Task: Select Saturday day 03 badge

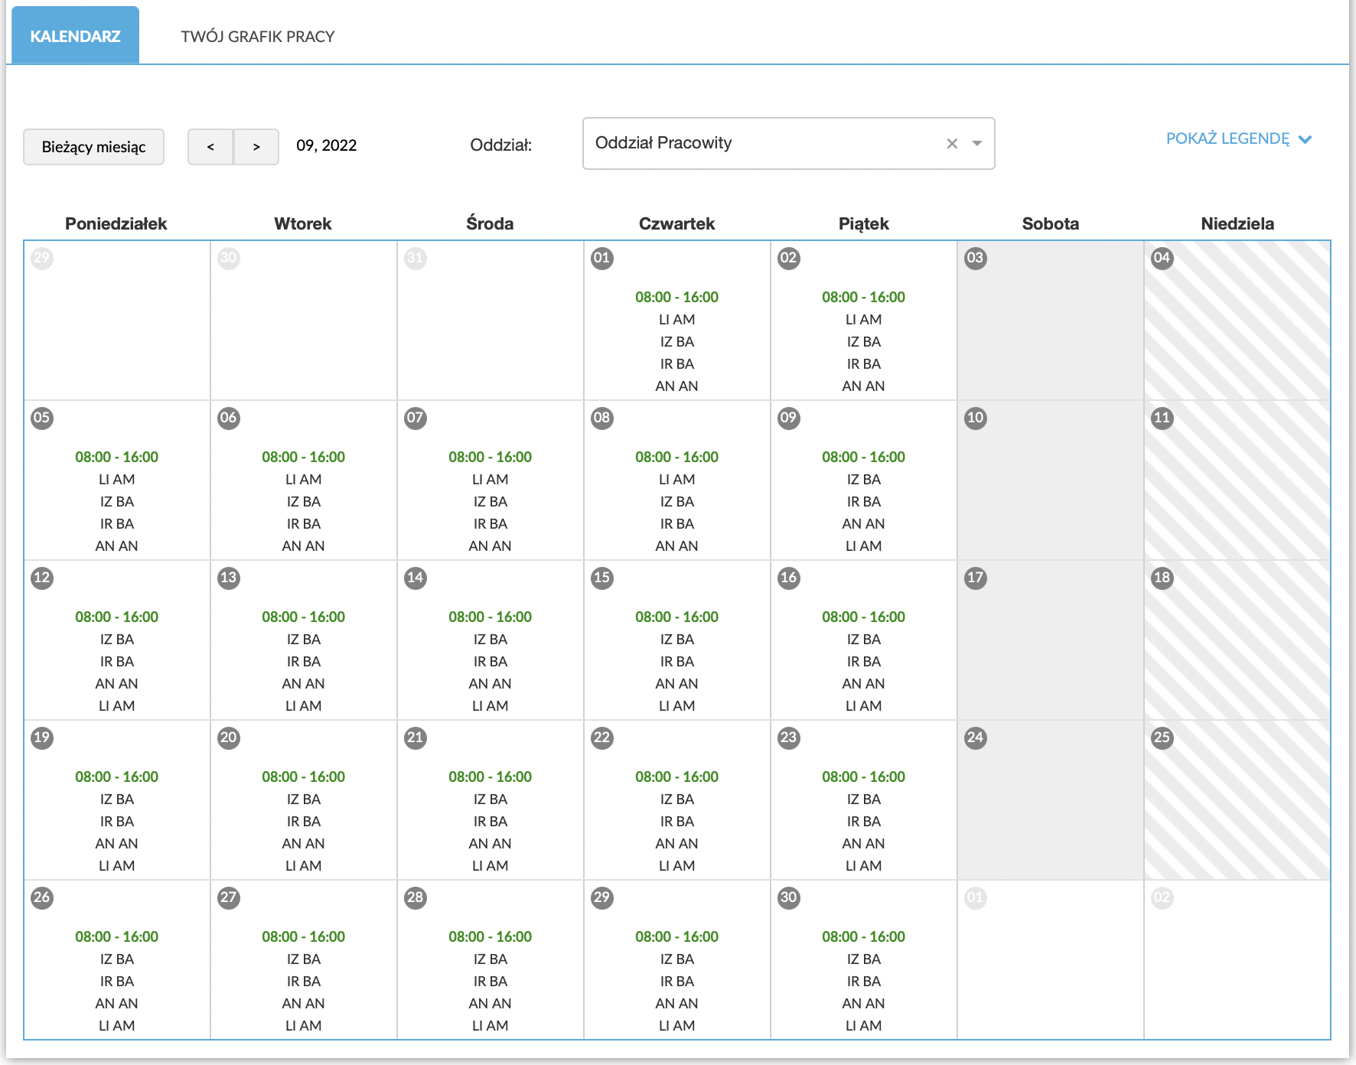Action: click(976, 258)
